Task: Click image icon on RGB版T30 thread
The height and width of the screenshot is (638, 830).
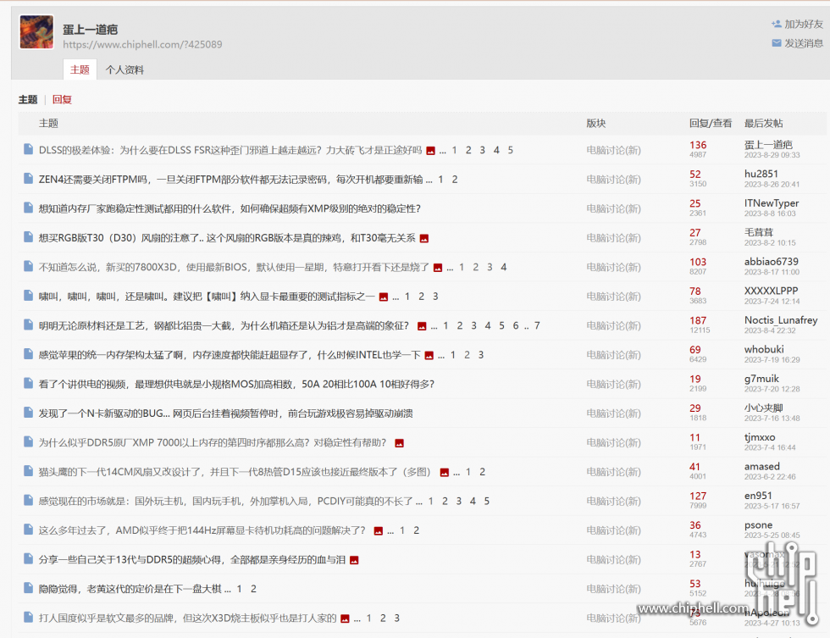Action: coord(424,239)
